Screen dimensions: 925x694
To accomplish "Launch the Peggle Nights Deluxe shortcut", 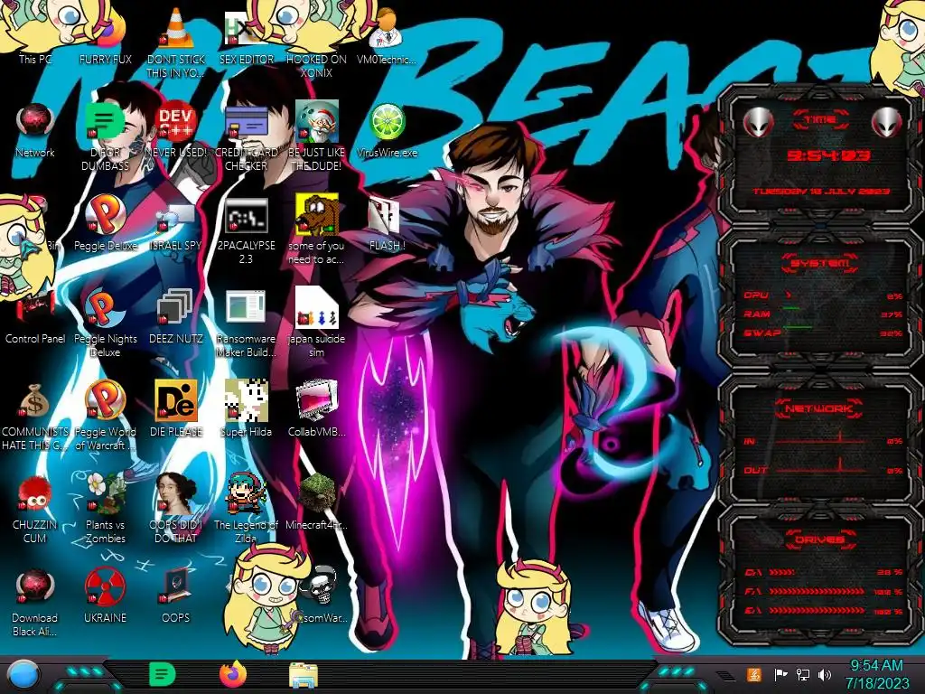I will pyautogui.click(x=106, y=324).
